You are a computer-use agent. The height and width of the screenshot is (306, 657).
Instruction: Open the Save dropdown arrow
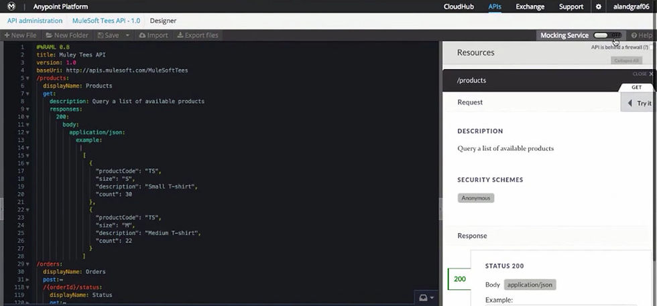127,35
